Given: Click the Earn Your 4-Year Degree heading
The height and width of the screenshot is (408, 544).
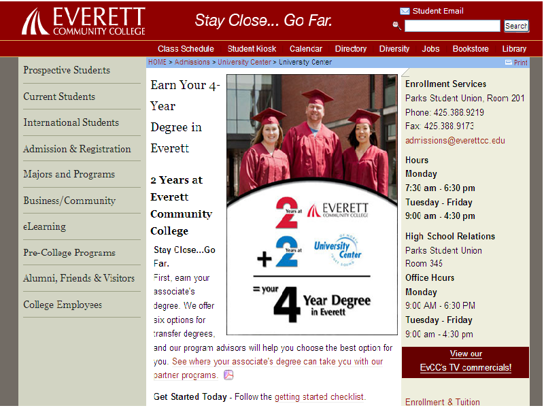Looking at the screenshot, I should pyautogui.click(x=185, y=116).
